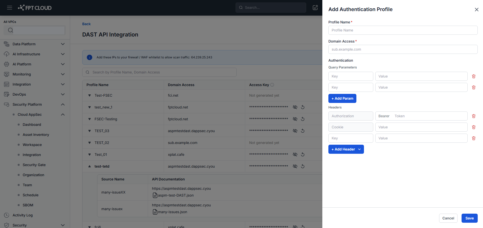Open the hamburger navigation menu
Screen dimensions: 483x228
[10, 8]
